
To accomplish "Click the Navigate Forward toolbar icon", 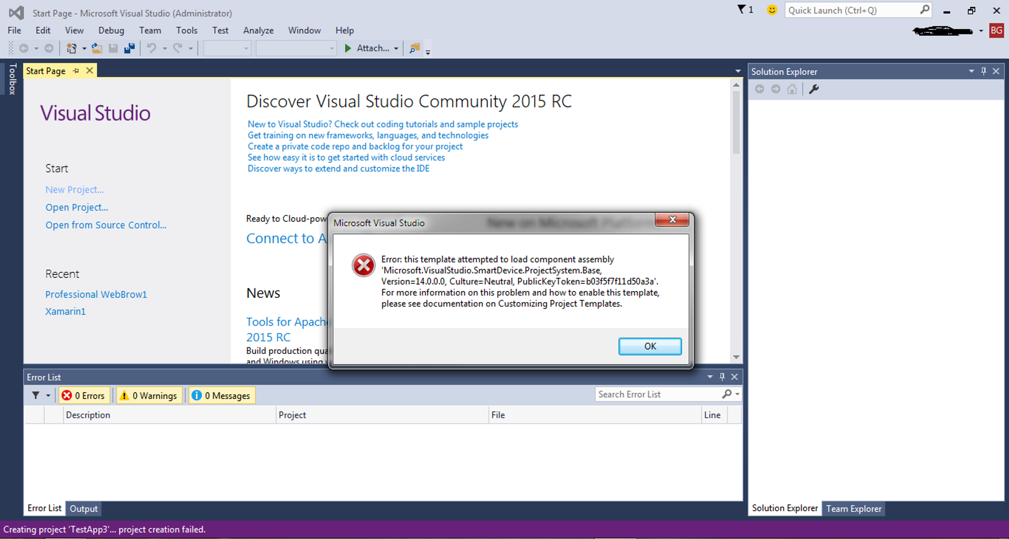I will (x=49, y=48).
